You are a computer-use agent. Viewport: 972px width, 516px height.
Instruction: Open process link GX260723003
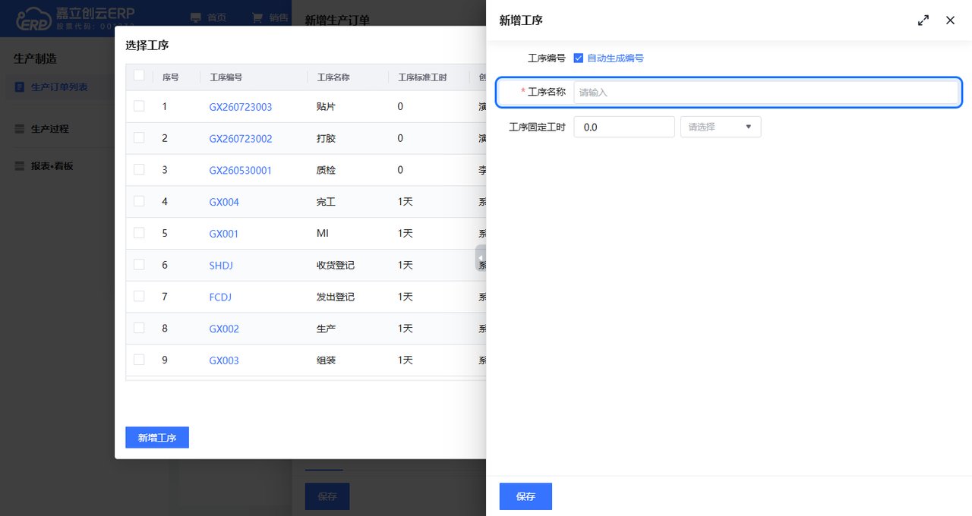[x=241, y=107]
